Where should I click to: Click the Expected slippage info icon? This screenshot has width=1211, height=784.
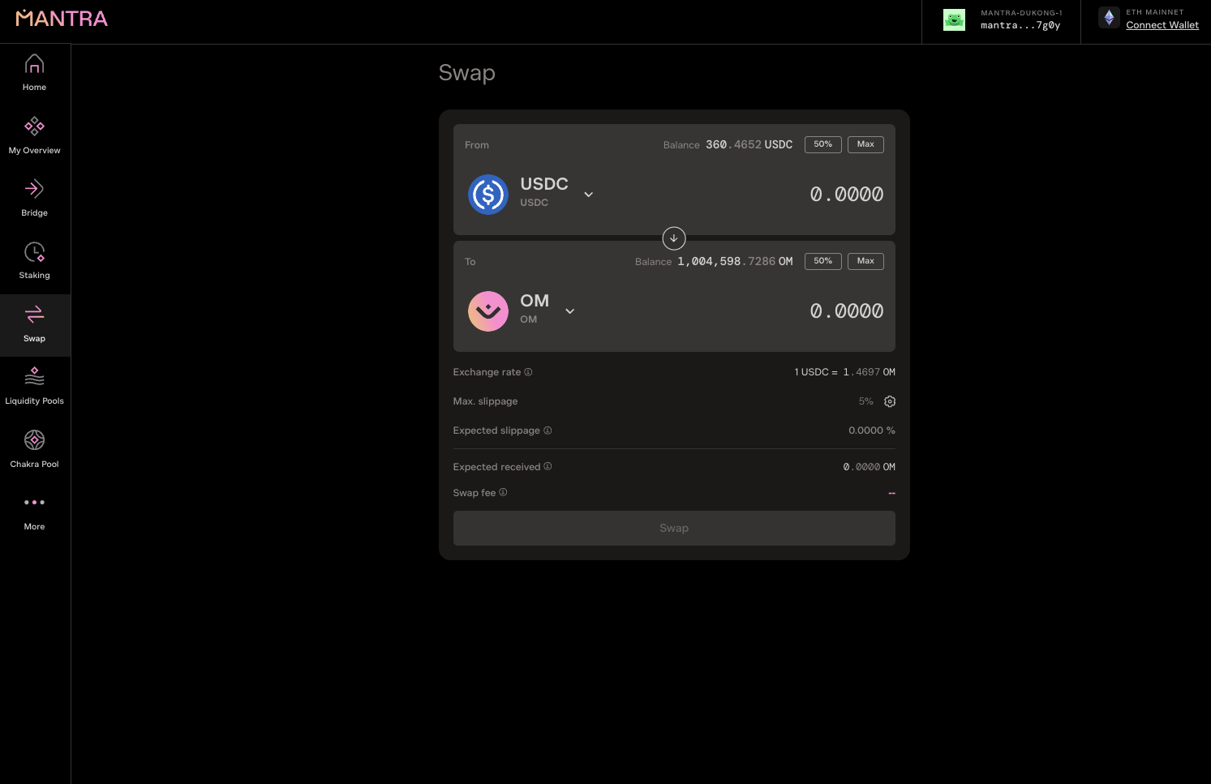tap(548, 431)
